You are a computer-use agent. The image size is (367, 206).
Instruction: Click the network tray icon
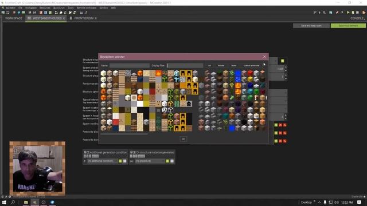(x=331, y=202)
